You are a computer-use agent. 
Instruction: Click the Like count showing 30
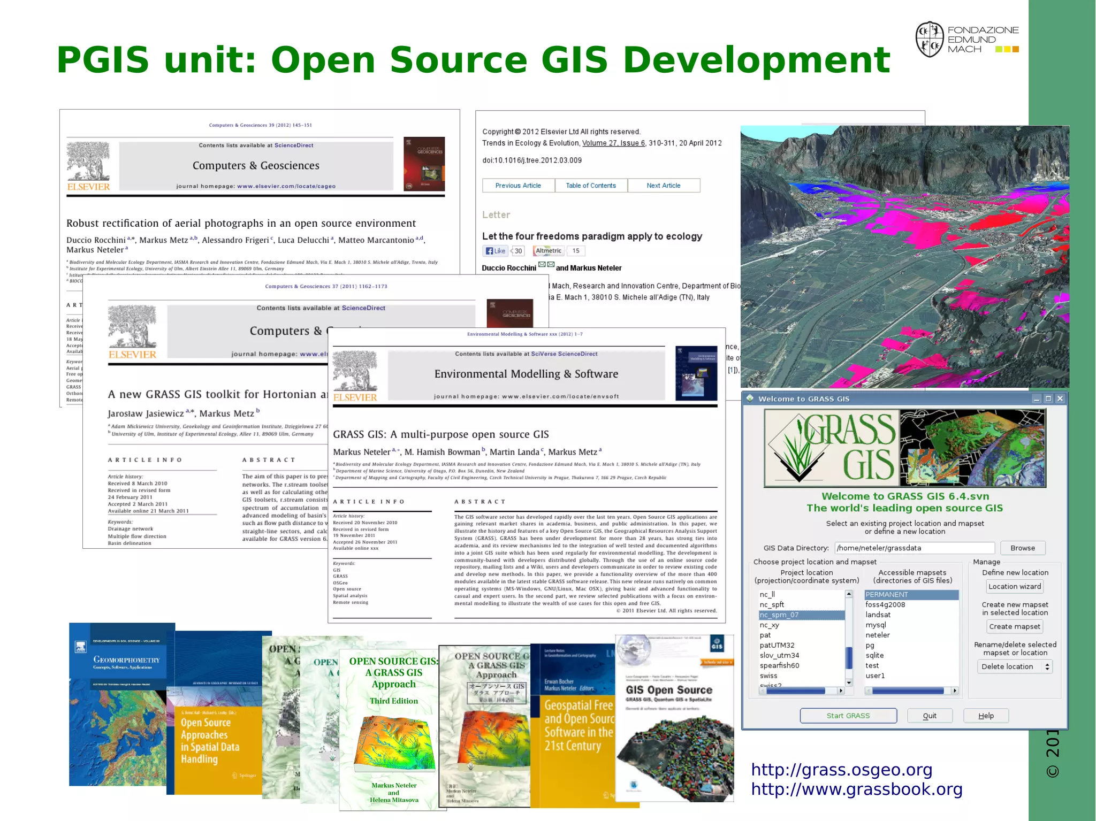pyautogui.click(x=517, y=251)
